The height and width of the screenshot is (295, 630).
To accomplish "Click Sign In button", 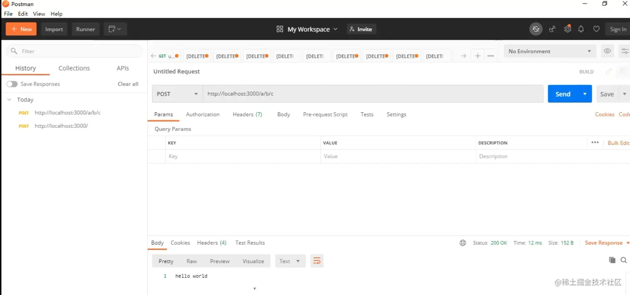I will click(618, 29).
